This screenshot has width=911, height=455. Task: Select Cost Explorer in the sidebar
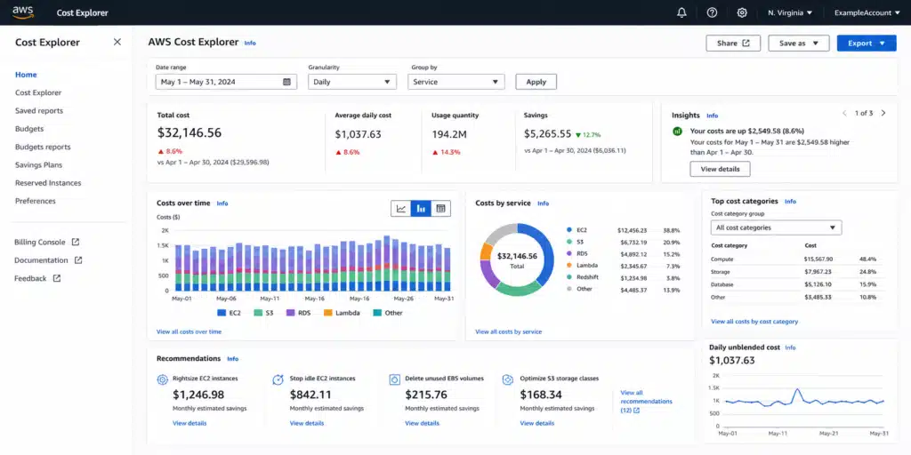coord(38,92)
